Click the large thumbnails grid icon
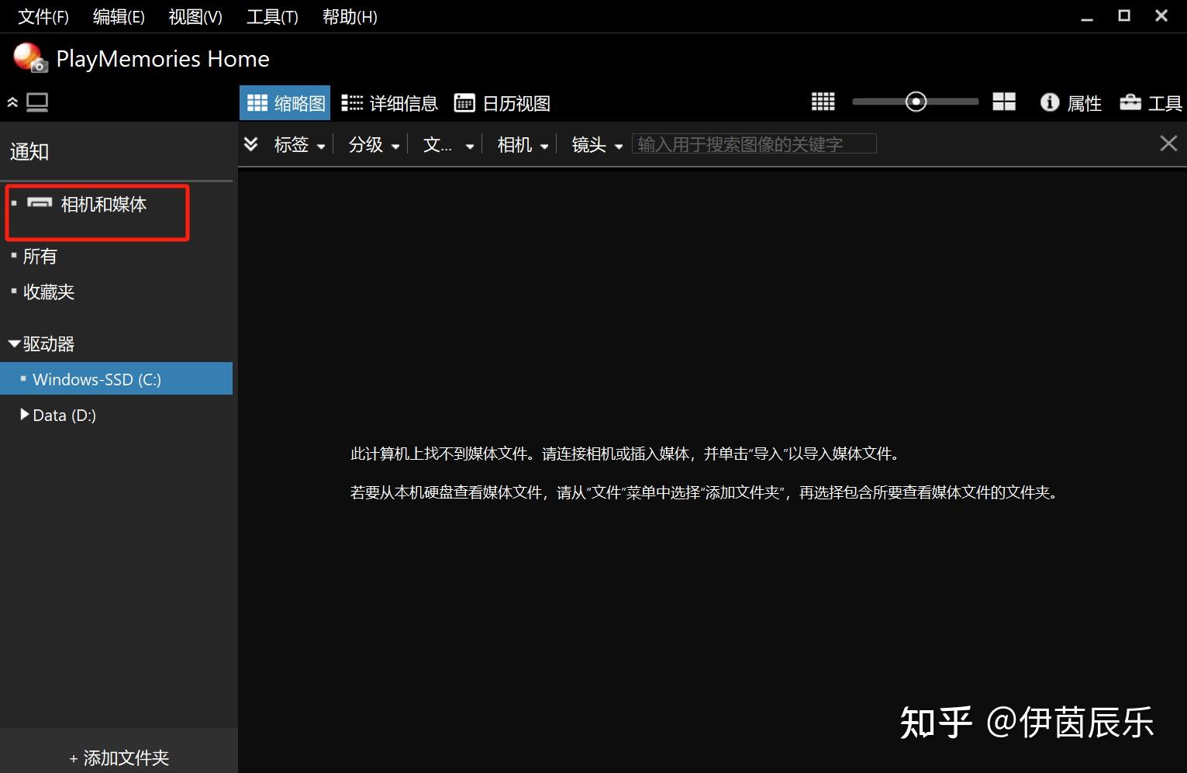The image size is (1187, 773). pos(1004,102)
